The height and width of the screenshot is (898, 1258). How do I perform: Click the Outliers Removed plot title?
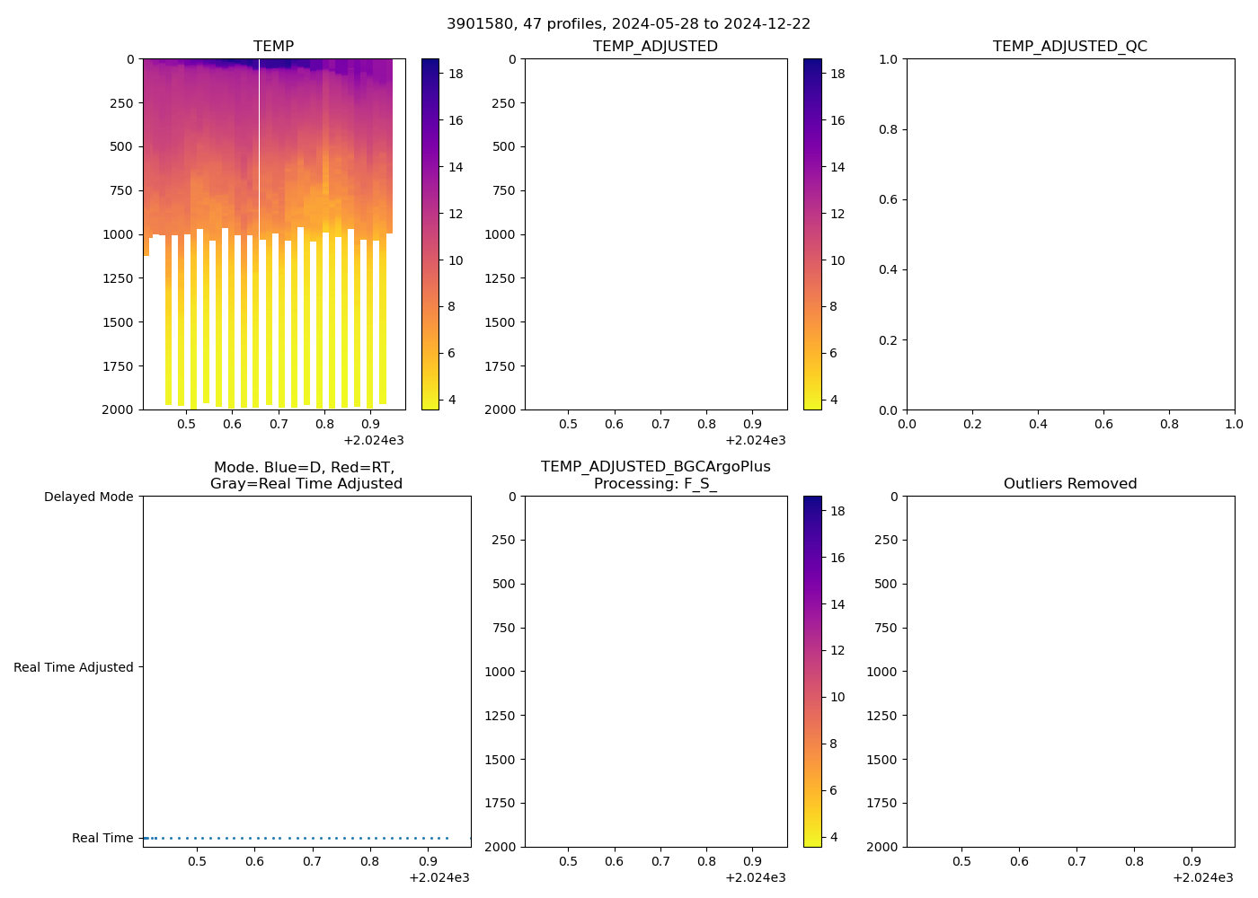coord(1069,484)
